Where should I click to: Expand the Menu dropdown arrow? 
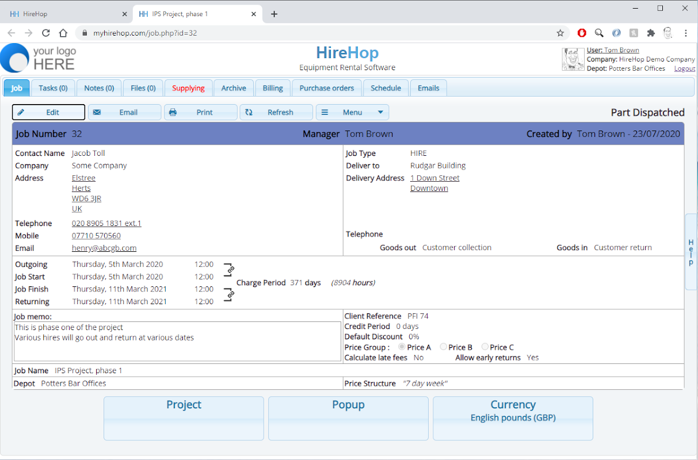pyautogui.click(x=380, y=112)
